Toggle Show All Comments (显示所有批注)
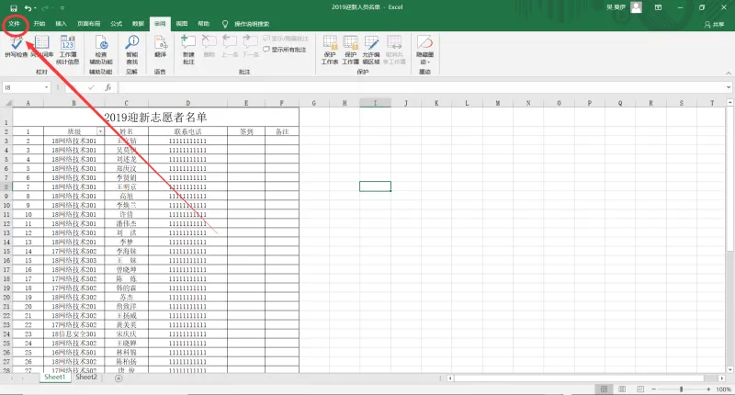The width and height of the screenshot is (735, 395). pyautogui.click(x=285, y=50)
